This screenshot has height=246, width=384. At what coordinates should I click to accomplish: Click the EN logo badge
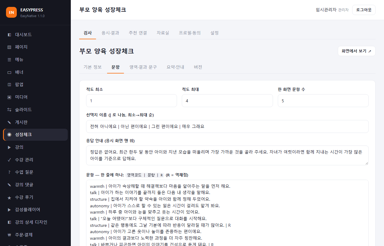[x=11, y=12]
